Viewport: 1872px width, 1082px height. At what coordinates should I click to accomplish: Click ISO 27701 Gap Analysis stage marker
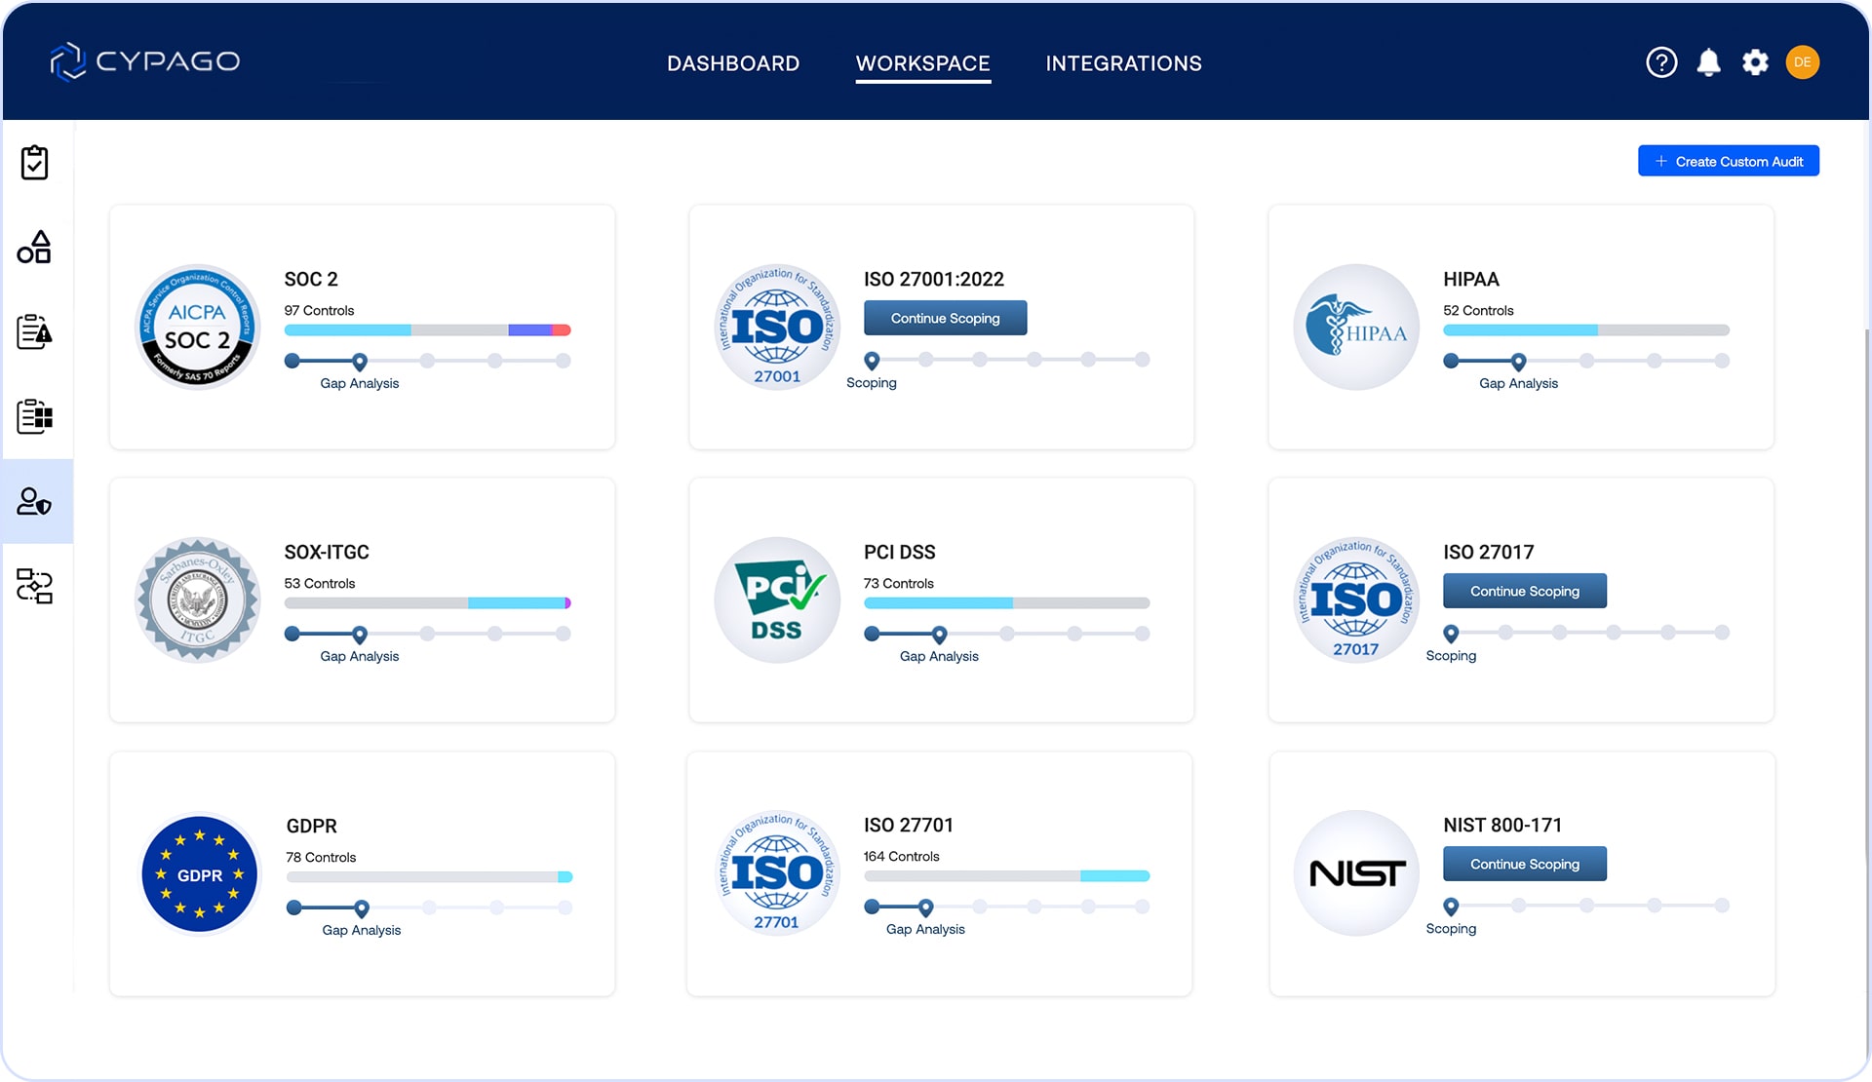925,908
